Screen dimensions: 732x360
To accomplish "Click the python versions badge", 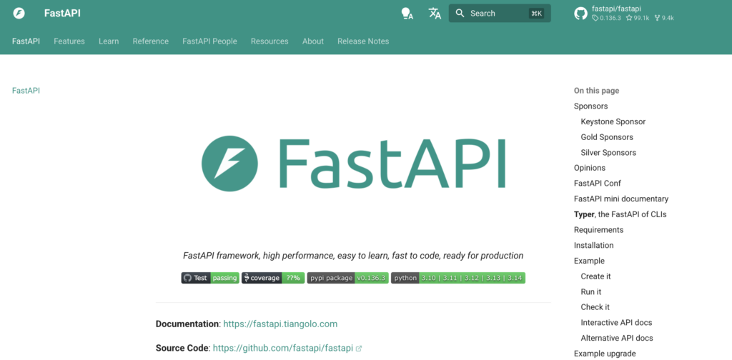I will (x=458, y=278).
